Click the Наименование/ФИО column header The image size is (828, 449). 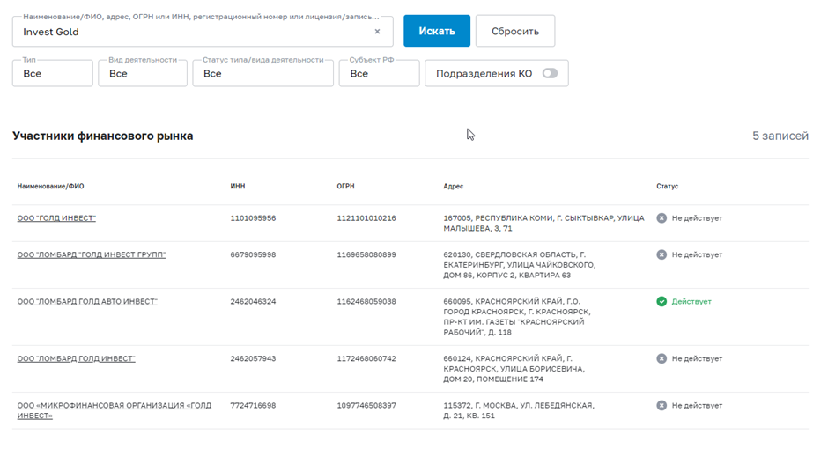coord(51,187)
